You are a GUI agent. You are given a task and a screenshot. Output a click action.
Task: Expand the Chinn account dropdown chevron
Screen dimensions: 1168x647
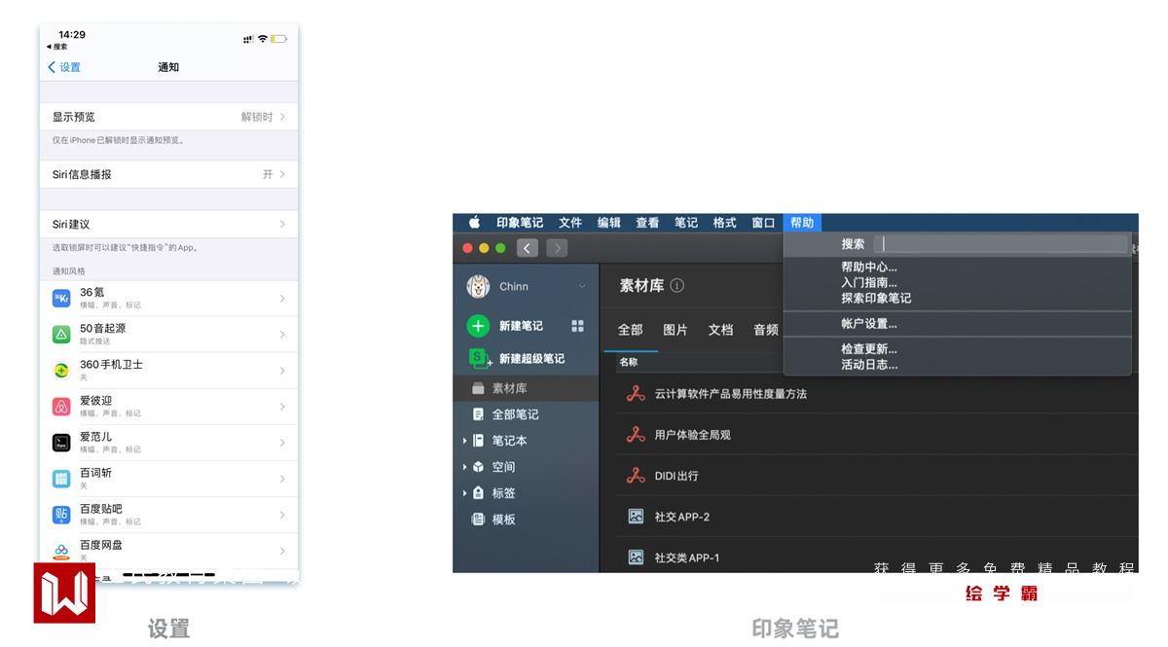(582, 286)
